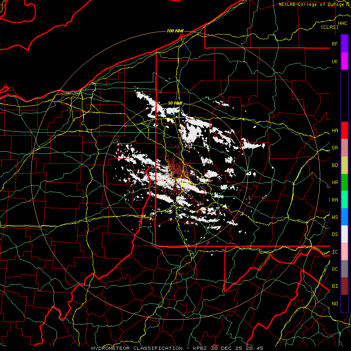Click the ND no data black swatch
The image size is (351, 351).
(344, 303)
